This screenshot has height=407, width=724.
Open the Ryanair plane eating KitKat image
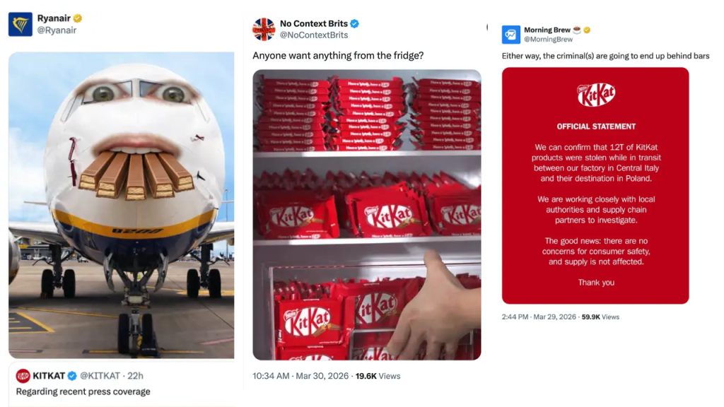coord(121,205)
